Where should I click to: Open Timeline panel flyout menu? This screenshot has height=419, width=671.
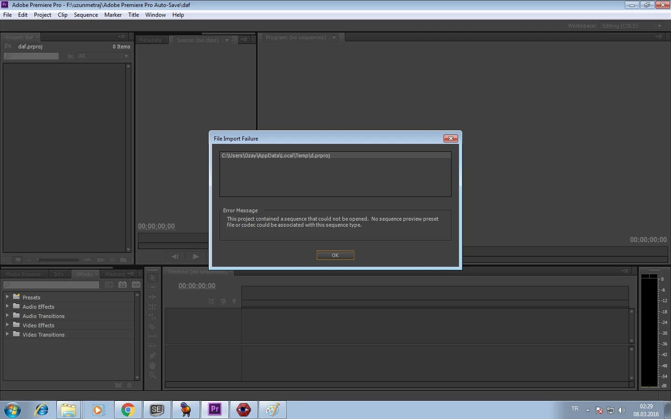pos(625,270)
